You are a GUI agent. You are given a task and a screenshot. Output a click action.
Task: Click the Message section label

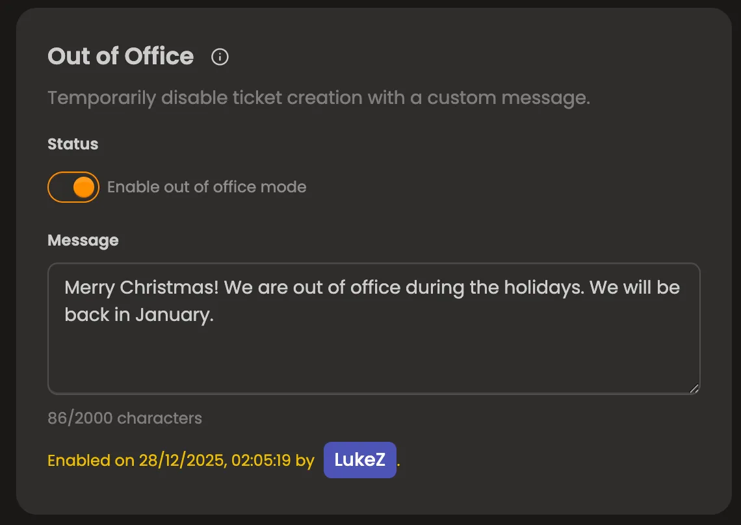[x=83, y=240]
